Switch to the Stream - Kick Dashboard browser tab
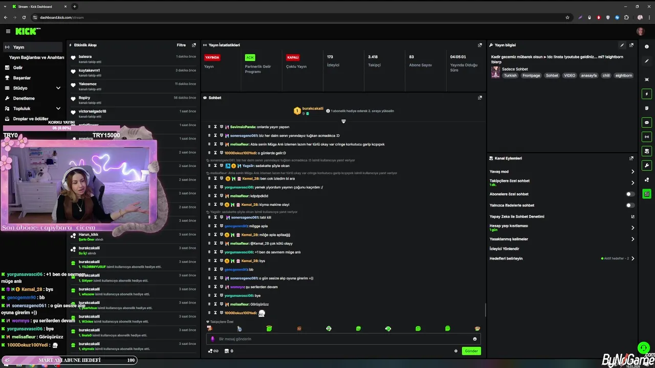This screenshot has width=655, height=368. point(39,7)
